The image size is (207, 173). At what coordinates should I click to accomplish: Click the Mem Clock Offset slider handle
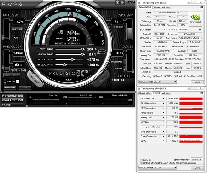65,65
